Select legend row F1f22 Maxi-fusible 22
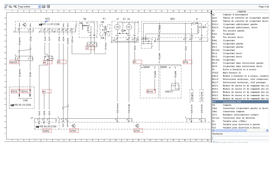The image size is (271, 188). click(x=241, y=73)
